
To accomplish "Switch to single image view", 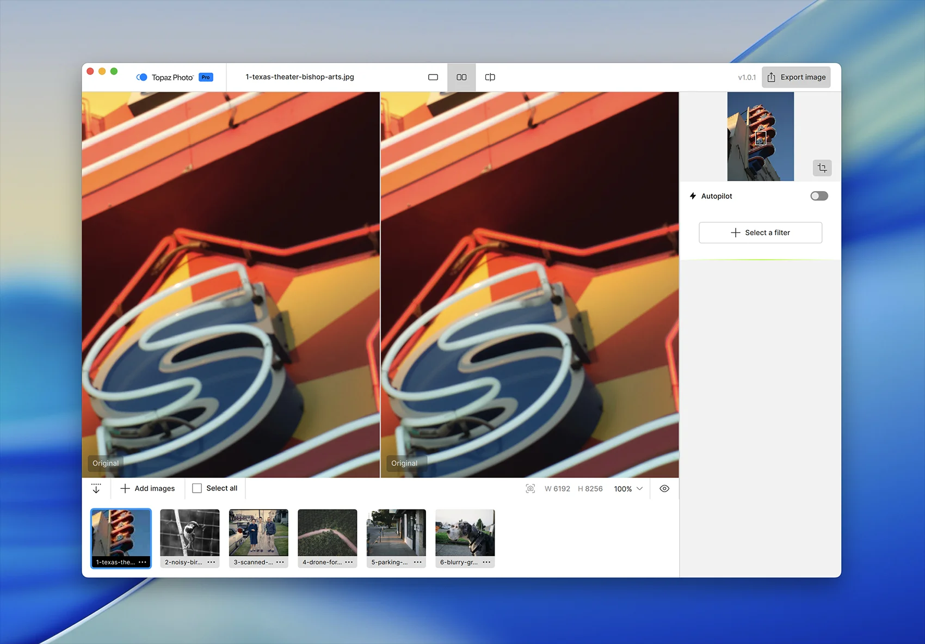I will [433, 77].
